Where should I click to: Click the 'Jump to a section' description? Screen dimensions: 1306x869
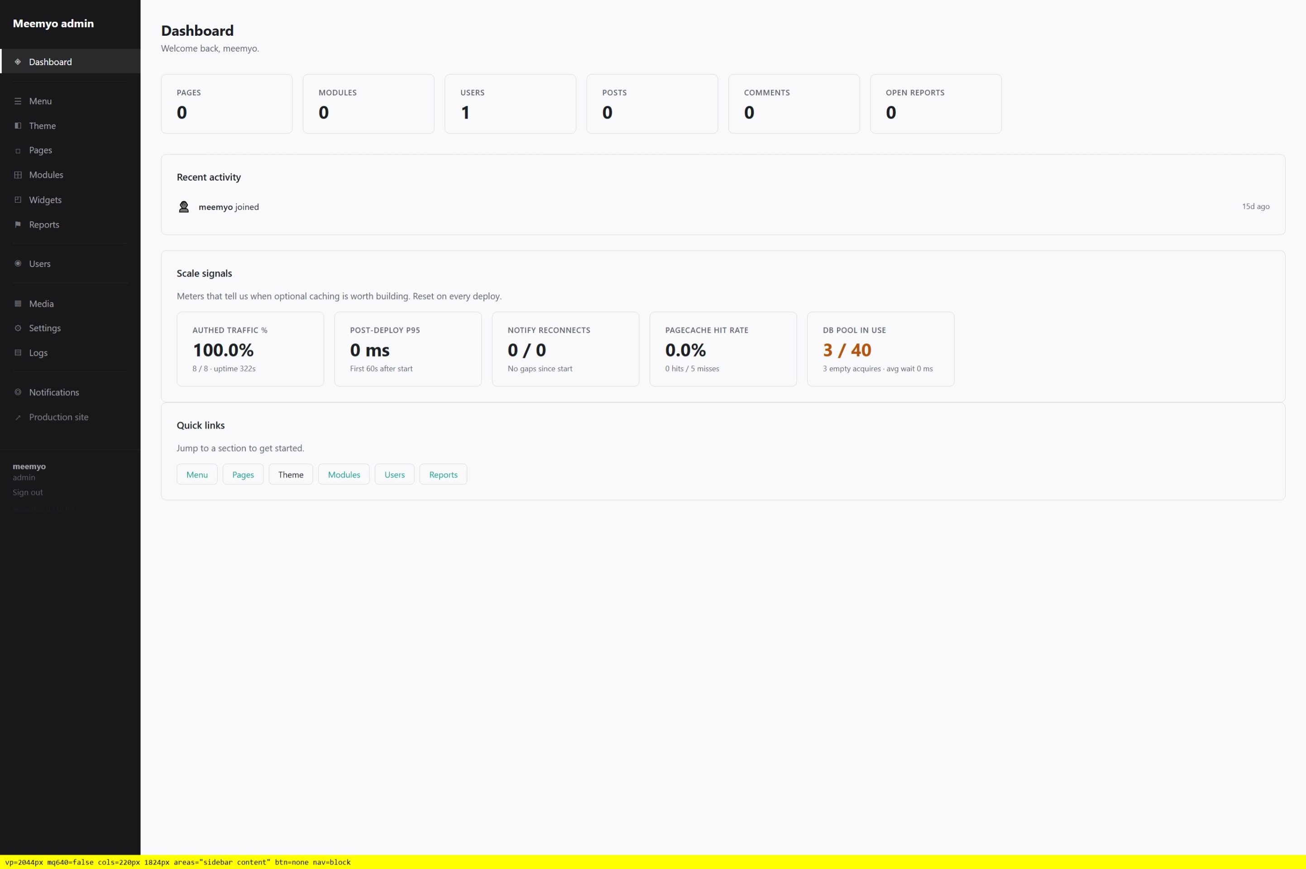pos(240,448)
